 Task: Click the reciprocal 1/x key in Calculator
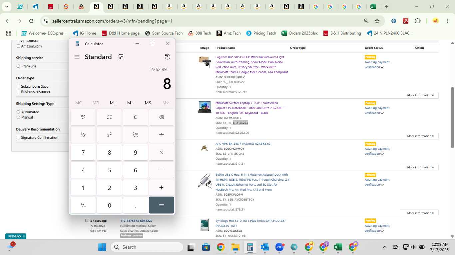pyautogui.click(x=83, y=135)
